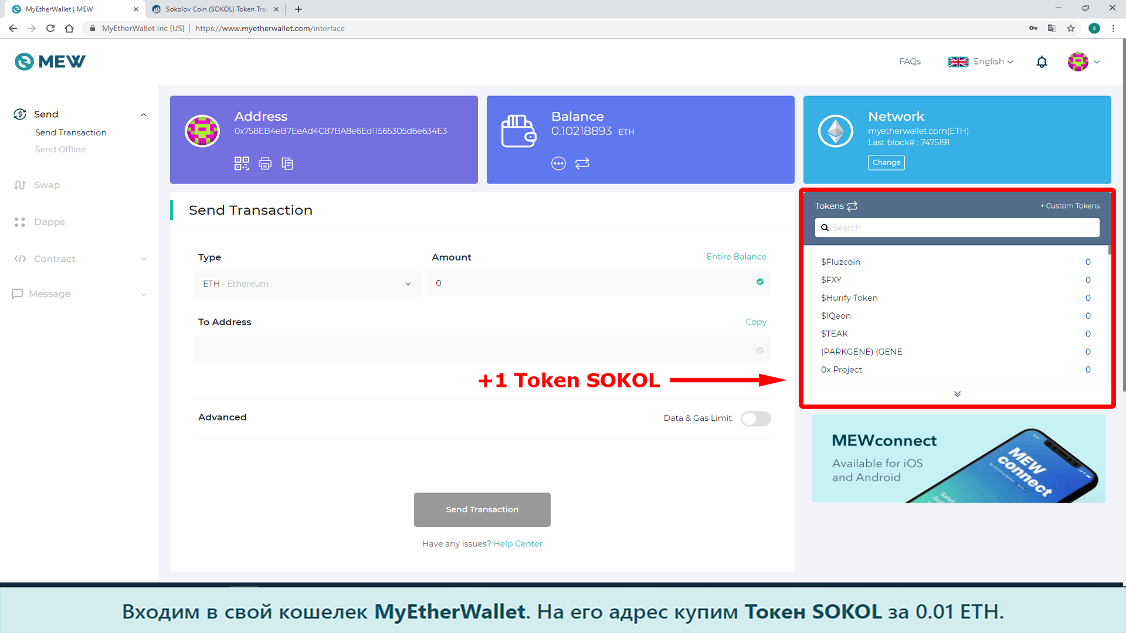Click the $IQeon token row

tap(956, 316)
